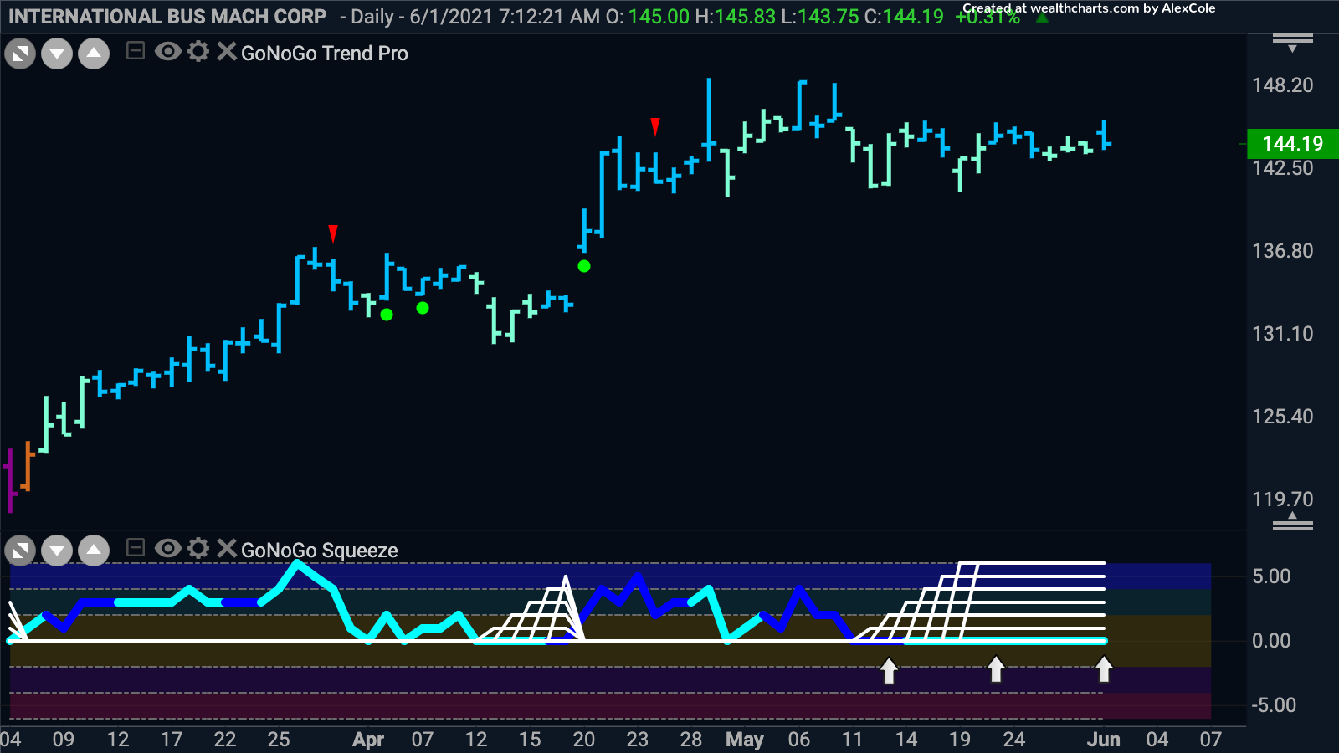Remove the GoNoGo Trend Pro indicator

tap(226, 52)
